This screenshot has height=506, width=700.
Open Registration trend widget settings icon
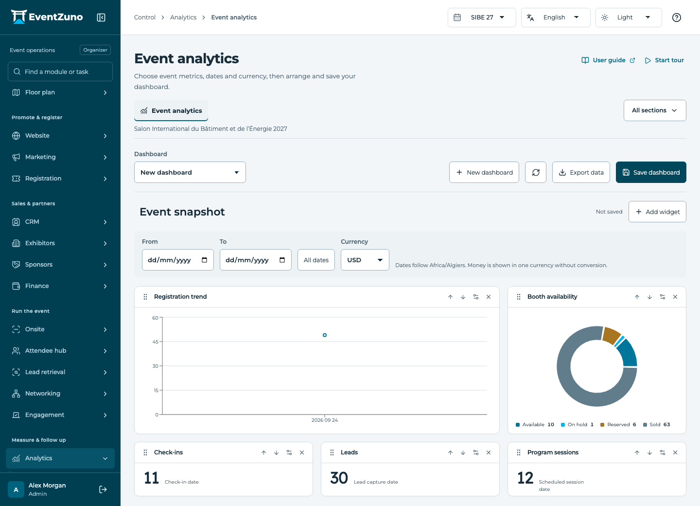click(x=476, y=297)
